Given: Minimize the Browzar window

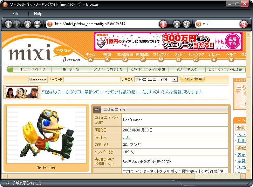Looking at the screenshot, I should click(229, 4).
